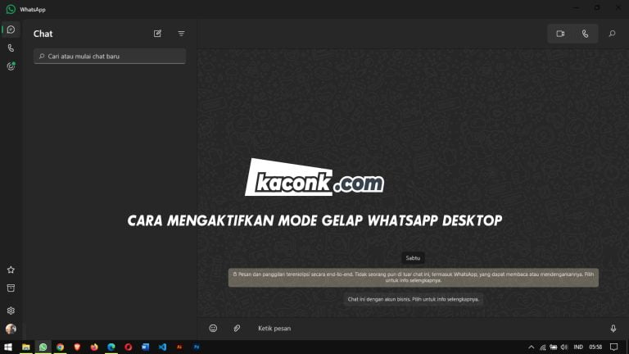
Task: Launch Opera browser from taskbar
Action: pyautogui.click(x=129, y=347)
